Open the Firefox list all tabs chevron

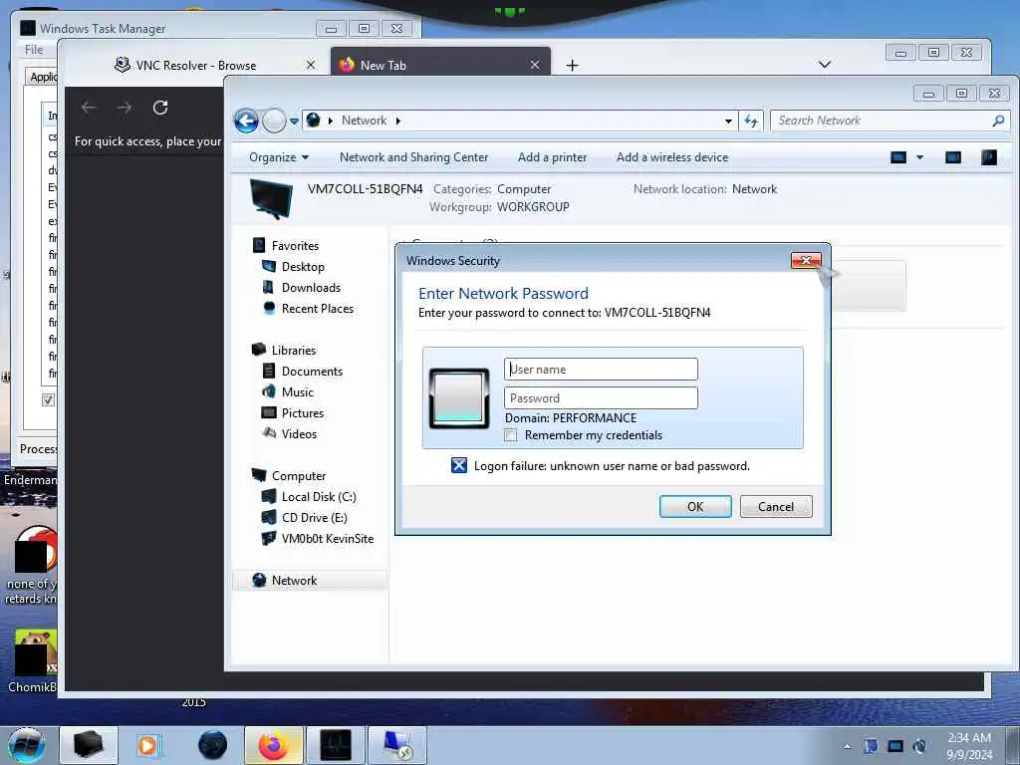(824, 65)
